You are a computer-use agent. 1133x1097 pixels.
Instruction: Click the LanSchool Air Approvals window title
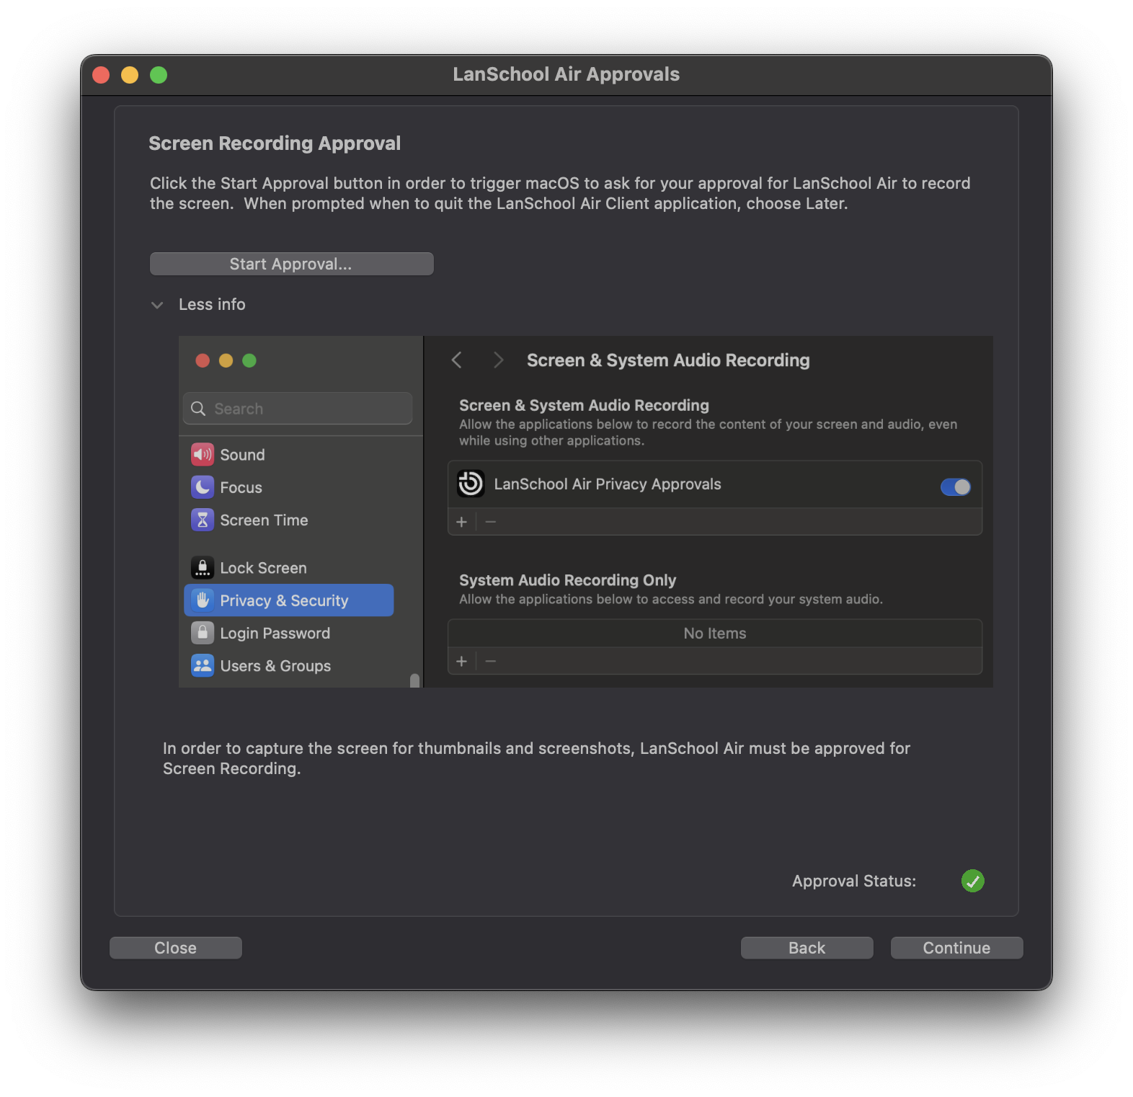point(566,74)
